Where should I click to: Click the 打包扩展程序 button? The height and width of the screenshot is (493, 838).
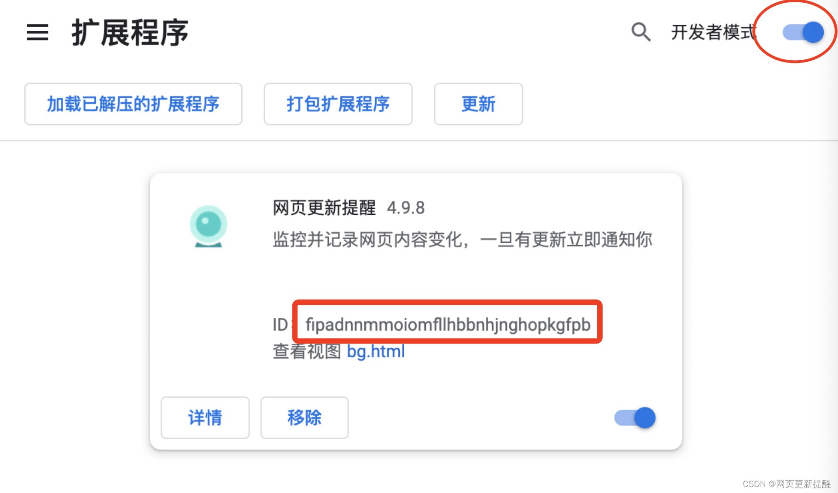(x=338, y=104)
